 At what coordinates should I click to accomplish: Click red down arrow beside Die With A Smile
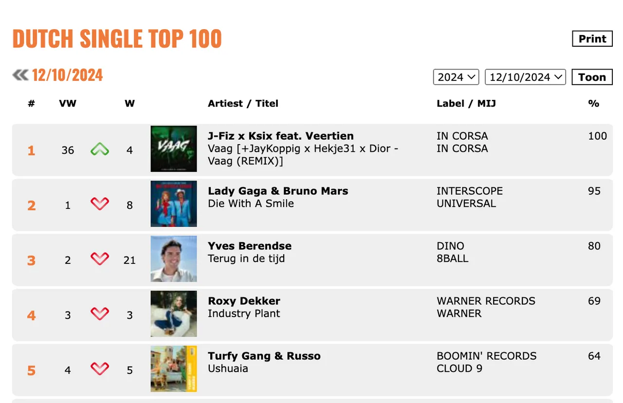(x=100, y=204)
